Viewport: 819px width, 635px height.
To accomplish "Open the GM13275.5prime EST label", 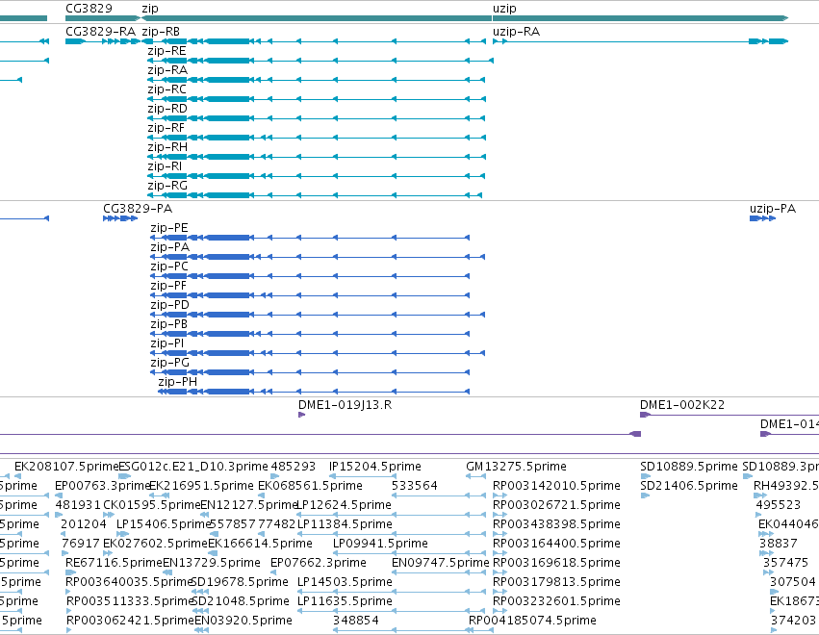I will tap(516, 467).
